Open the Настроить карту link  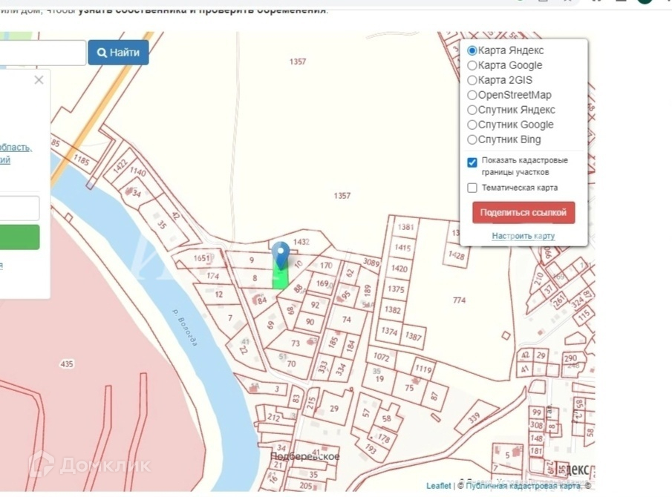tap(523, 236)
